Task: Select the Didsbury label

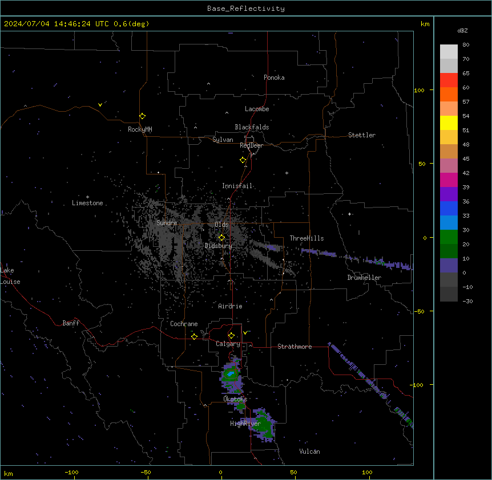Action: coord(219,246)
